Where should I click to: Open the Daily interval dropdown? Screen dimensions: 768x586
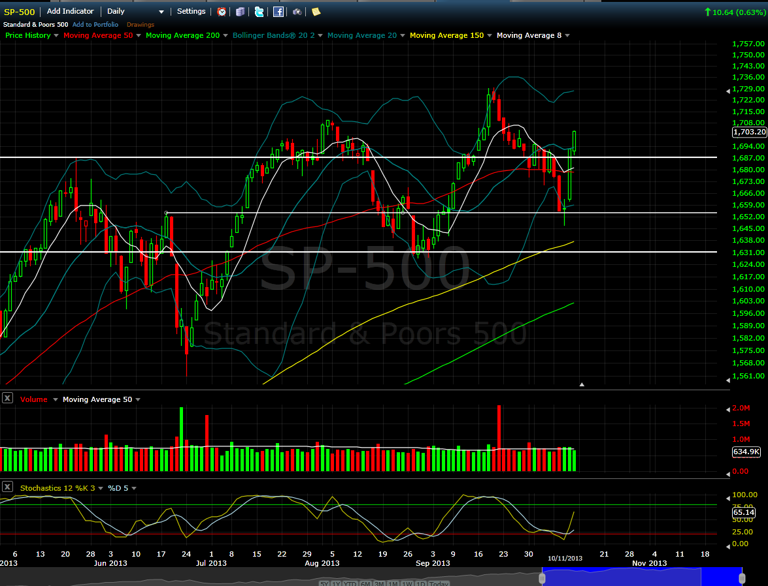click(x=136, y=11)
